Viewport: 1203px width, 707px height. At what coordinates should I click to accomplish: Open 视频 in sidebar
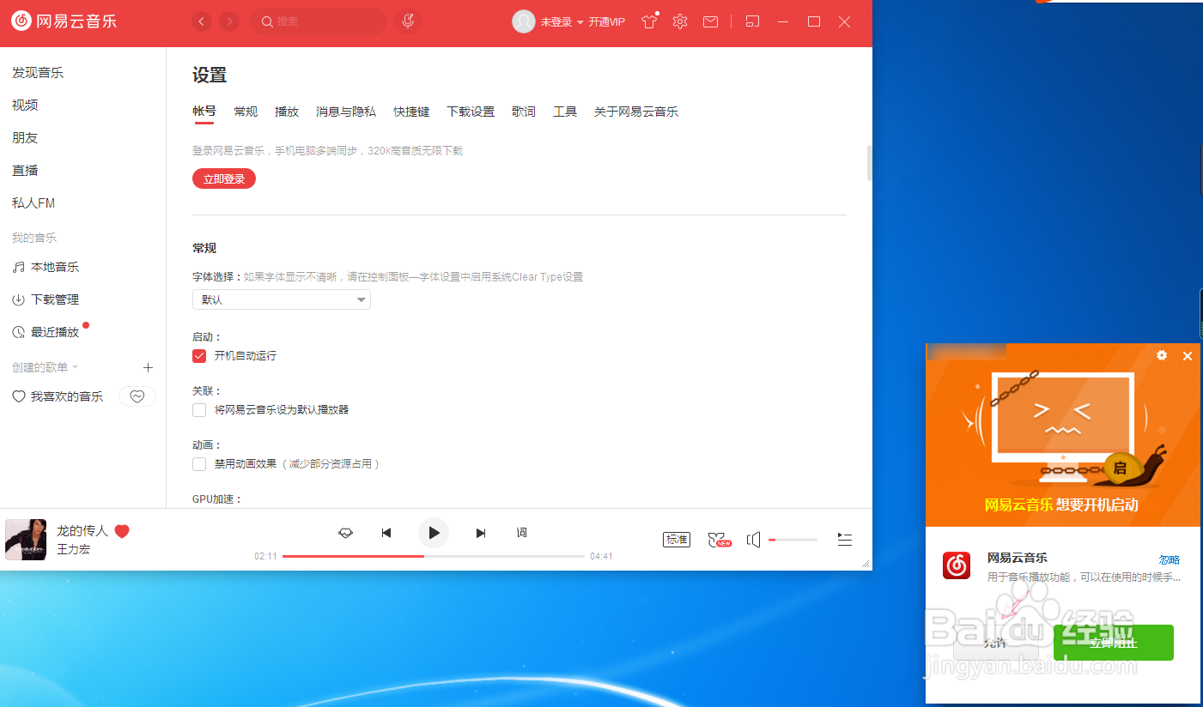coord(25,106)
